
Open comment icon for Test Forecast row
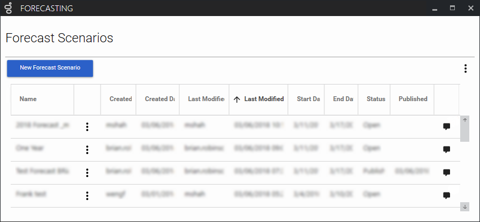coord(447,172)
